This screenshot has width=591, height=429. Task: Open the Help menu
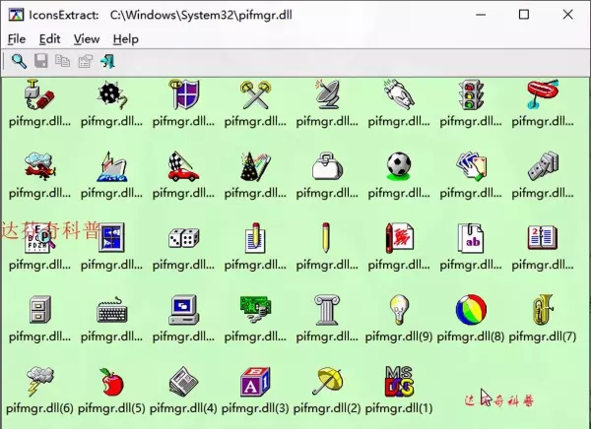[125, 39]
